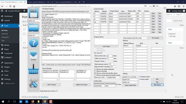Click the Add To Queue button
This screenshot has width=186, height=104.
pyautogui.click(x=52, y=85)
